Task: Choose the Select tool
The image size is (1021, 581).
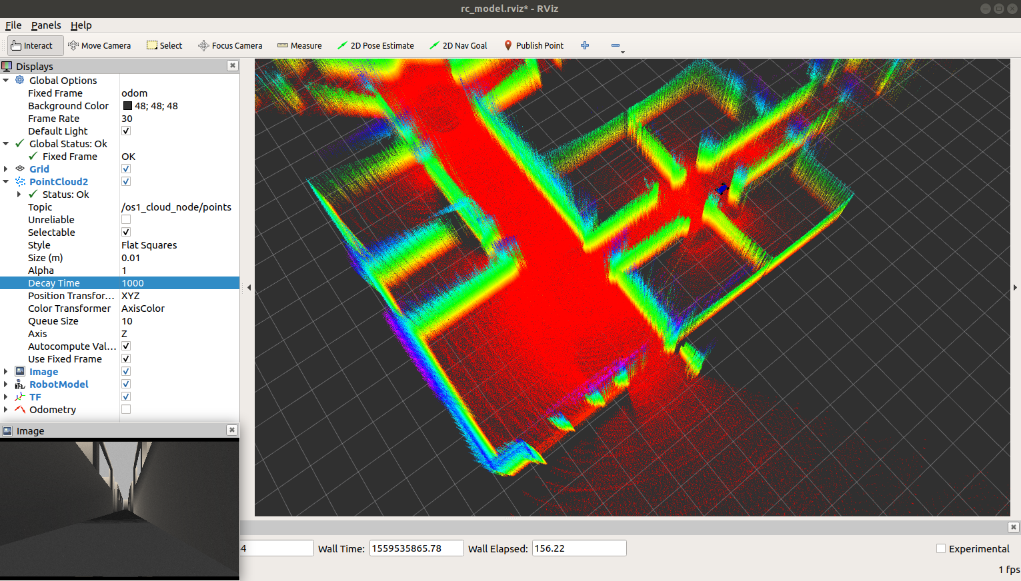Action: [164, 45]
